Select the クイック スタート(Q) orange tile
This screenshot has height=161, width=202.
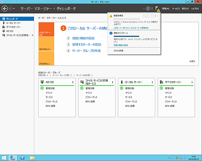pyautogui.click(x=46, y=33)
